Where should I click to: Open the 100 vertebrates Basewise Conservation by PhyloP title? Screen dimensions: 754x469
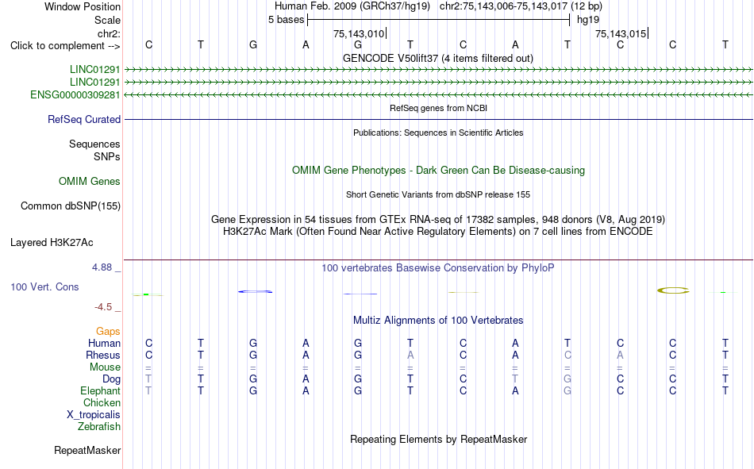[x=438, y=268]
